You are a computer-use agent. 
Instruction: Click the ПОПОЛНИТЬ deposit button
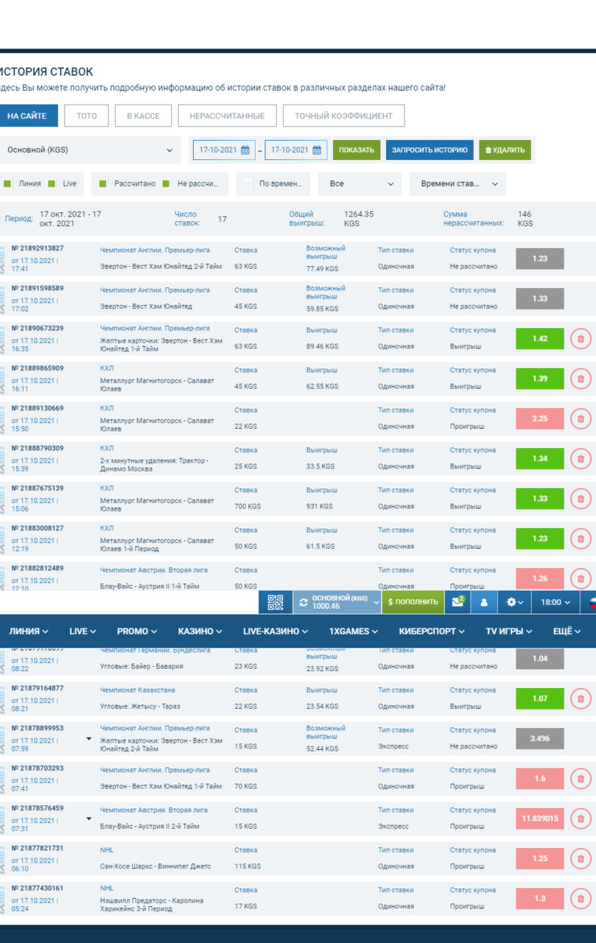point(413,602)
